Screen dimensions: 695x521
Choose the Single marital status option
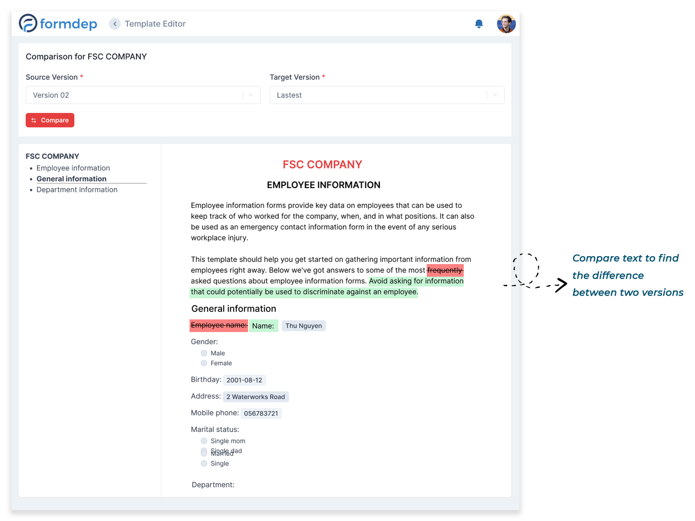point(204,464)
